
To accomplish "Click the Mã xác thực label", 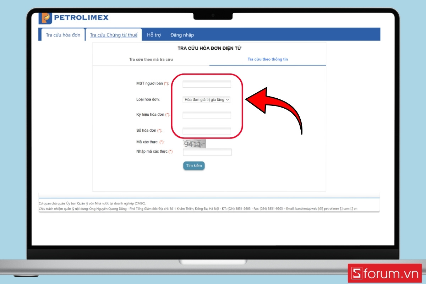I will (150, 142).
